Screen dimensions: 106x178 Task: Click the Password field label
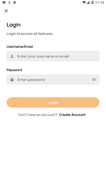click(14, 70)
